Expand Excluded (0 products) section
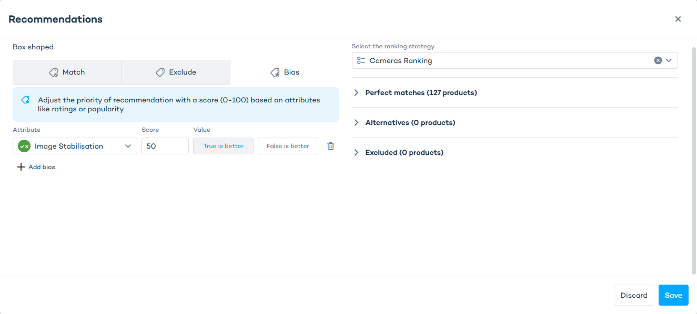697x314 pixels. (x=398, y=152)
